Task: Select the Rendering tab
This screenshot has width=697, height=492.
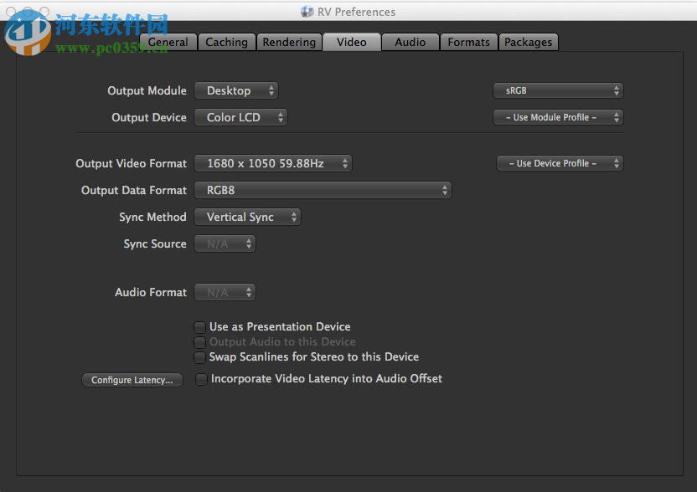Action: pyautogui.click(x=289, y=42)
